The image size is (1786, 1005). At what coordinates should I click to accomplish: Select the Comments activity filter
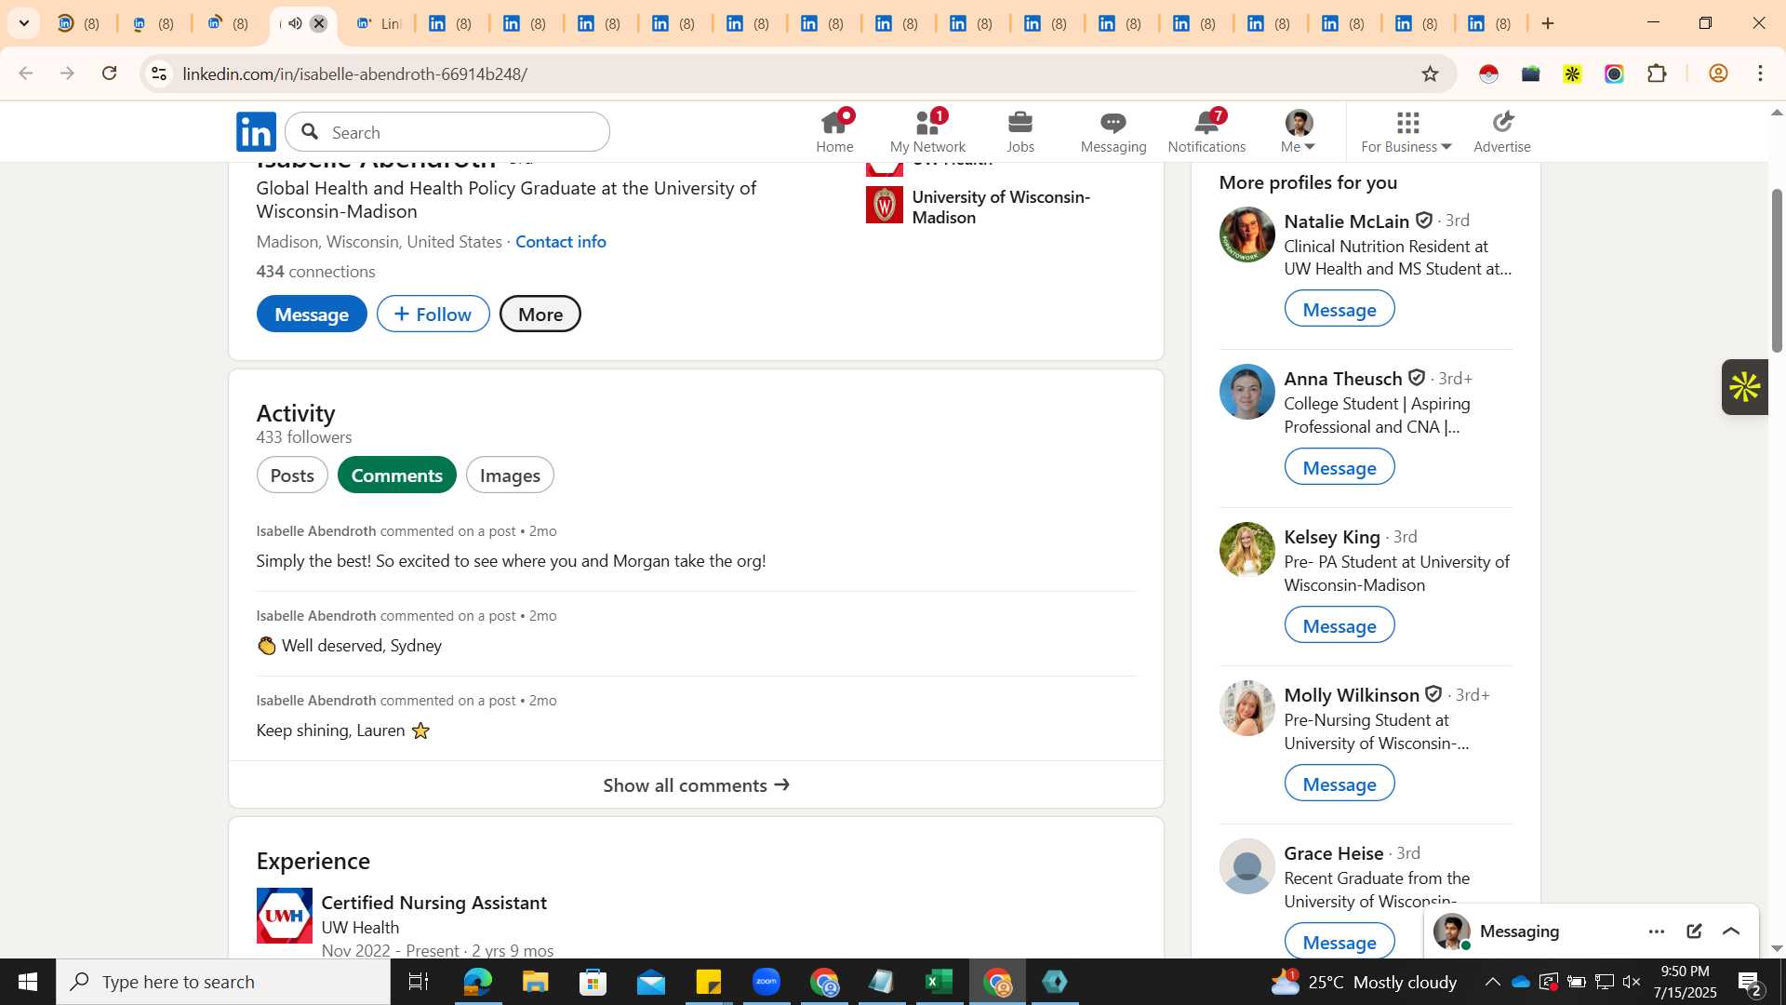397,476
